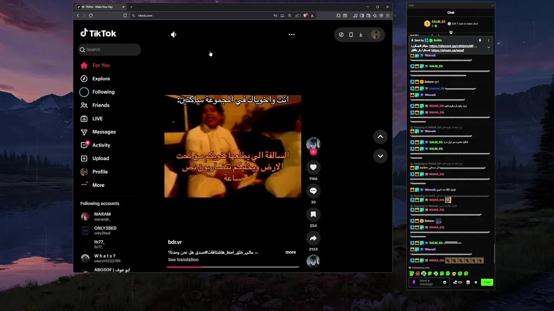Open the TikTok coins icon in header
The image size is (554, 311).
coord(341,35)
